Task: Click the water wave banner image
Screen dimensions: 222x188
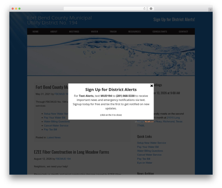Action: coord(111,55)
